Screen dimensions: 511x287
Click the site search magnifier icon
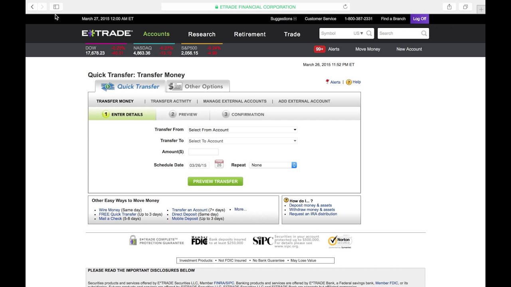[x=424, y=33]
